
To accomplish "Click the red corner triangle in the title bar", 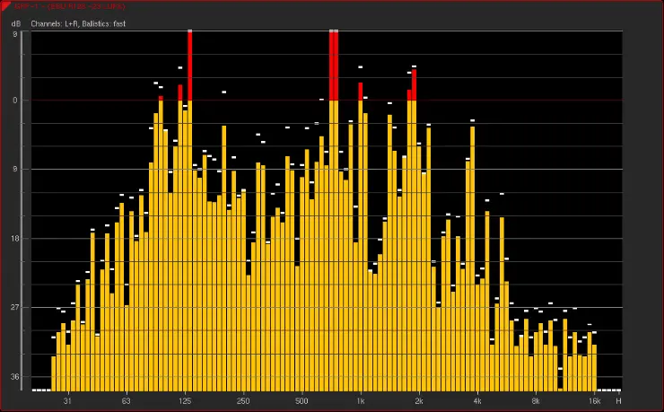I will coord(4,4).
